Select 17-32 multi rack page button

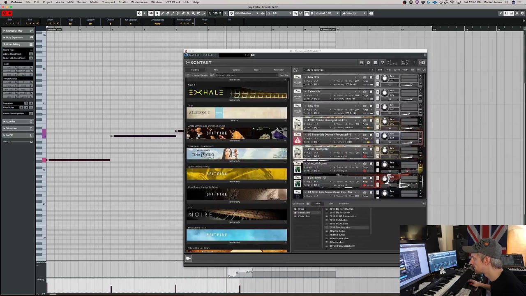[388, 70]
